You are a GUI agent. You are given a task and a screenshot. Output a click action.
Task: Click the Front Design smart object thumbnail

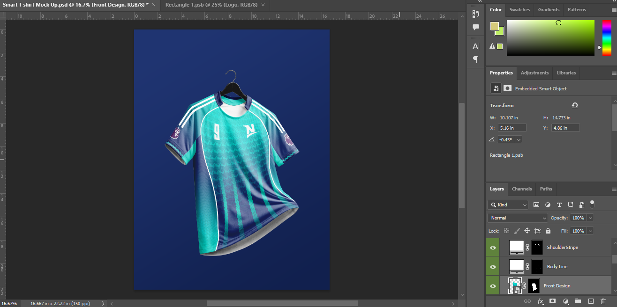click(x=515, y=285)
